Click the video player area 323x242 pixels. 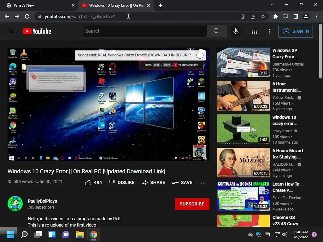pos(109,104)
